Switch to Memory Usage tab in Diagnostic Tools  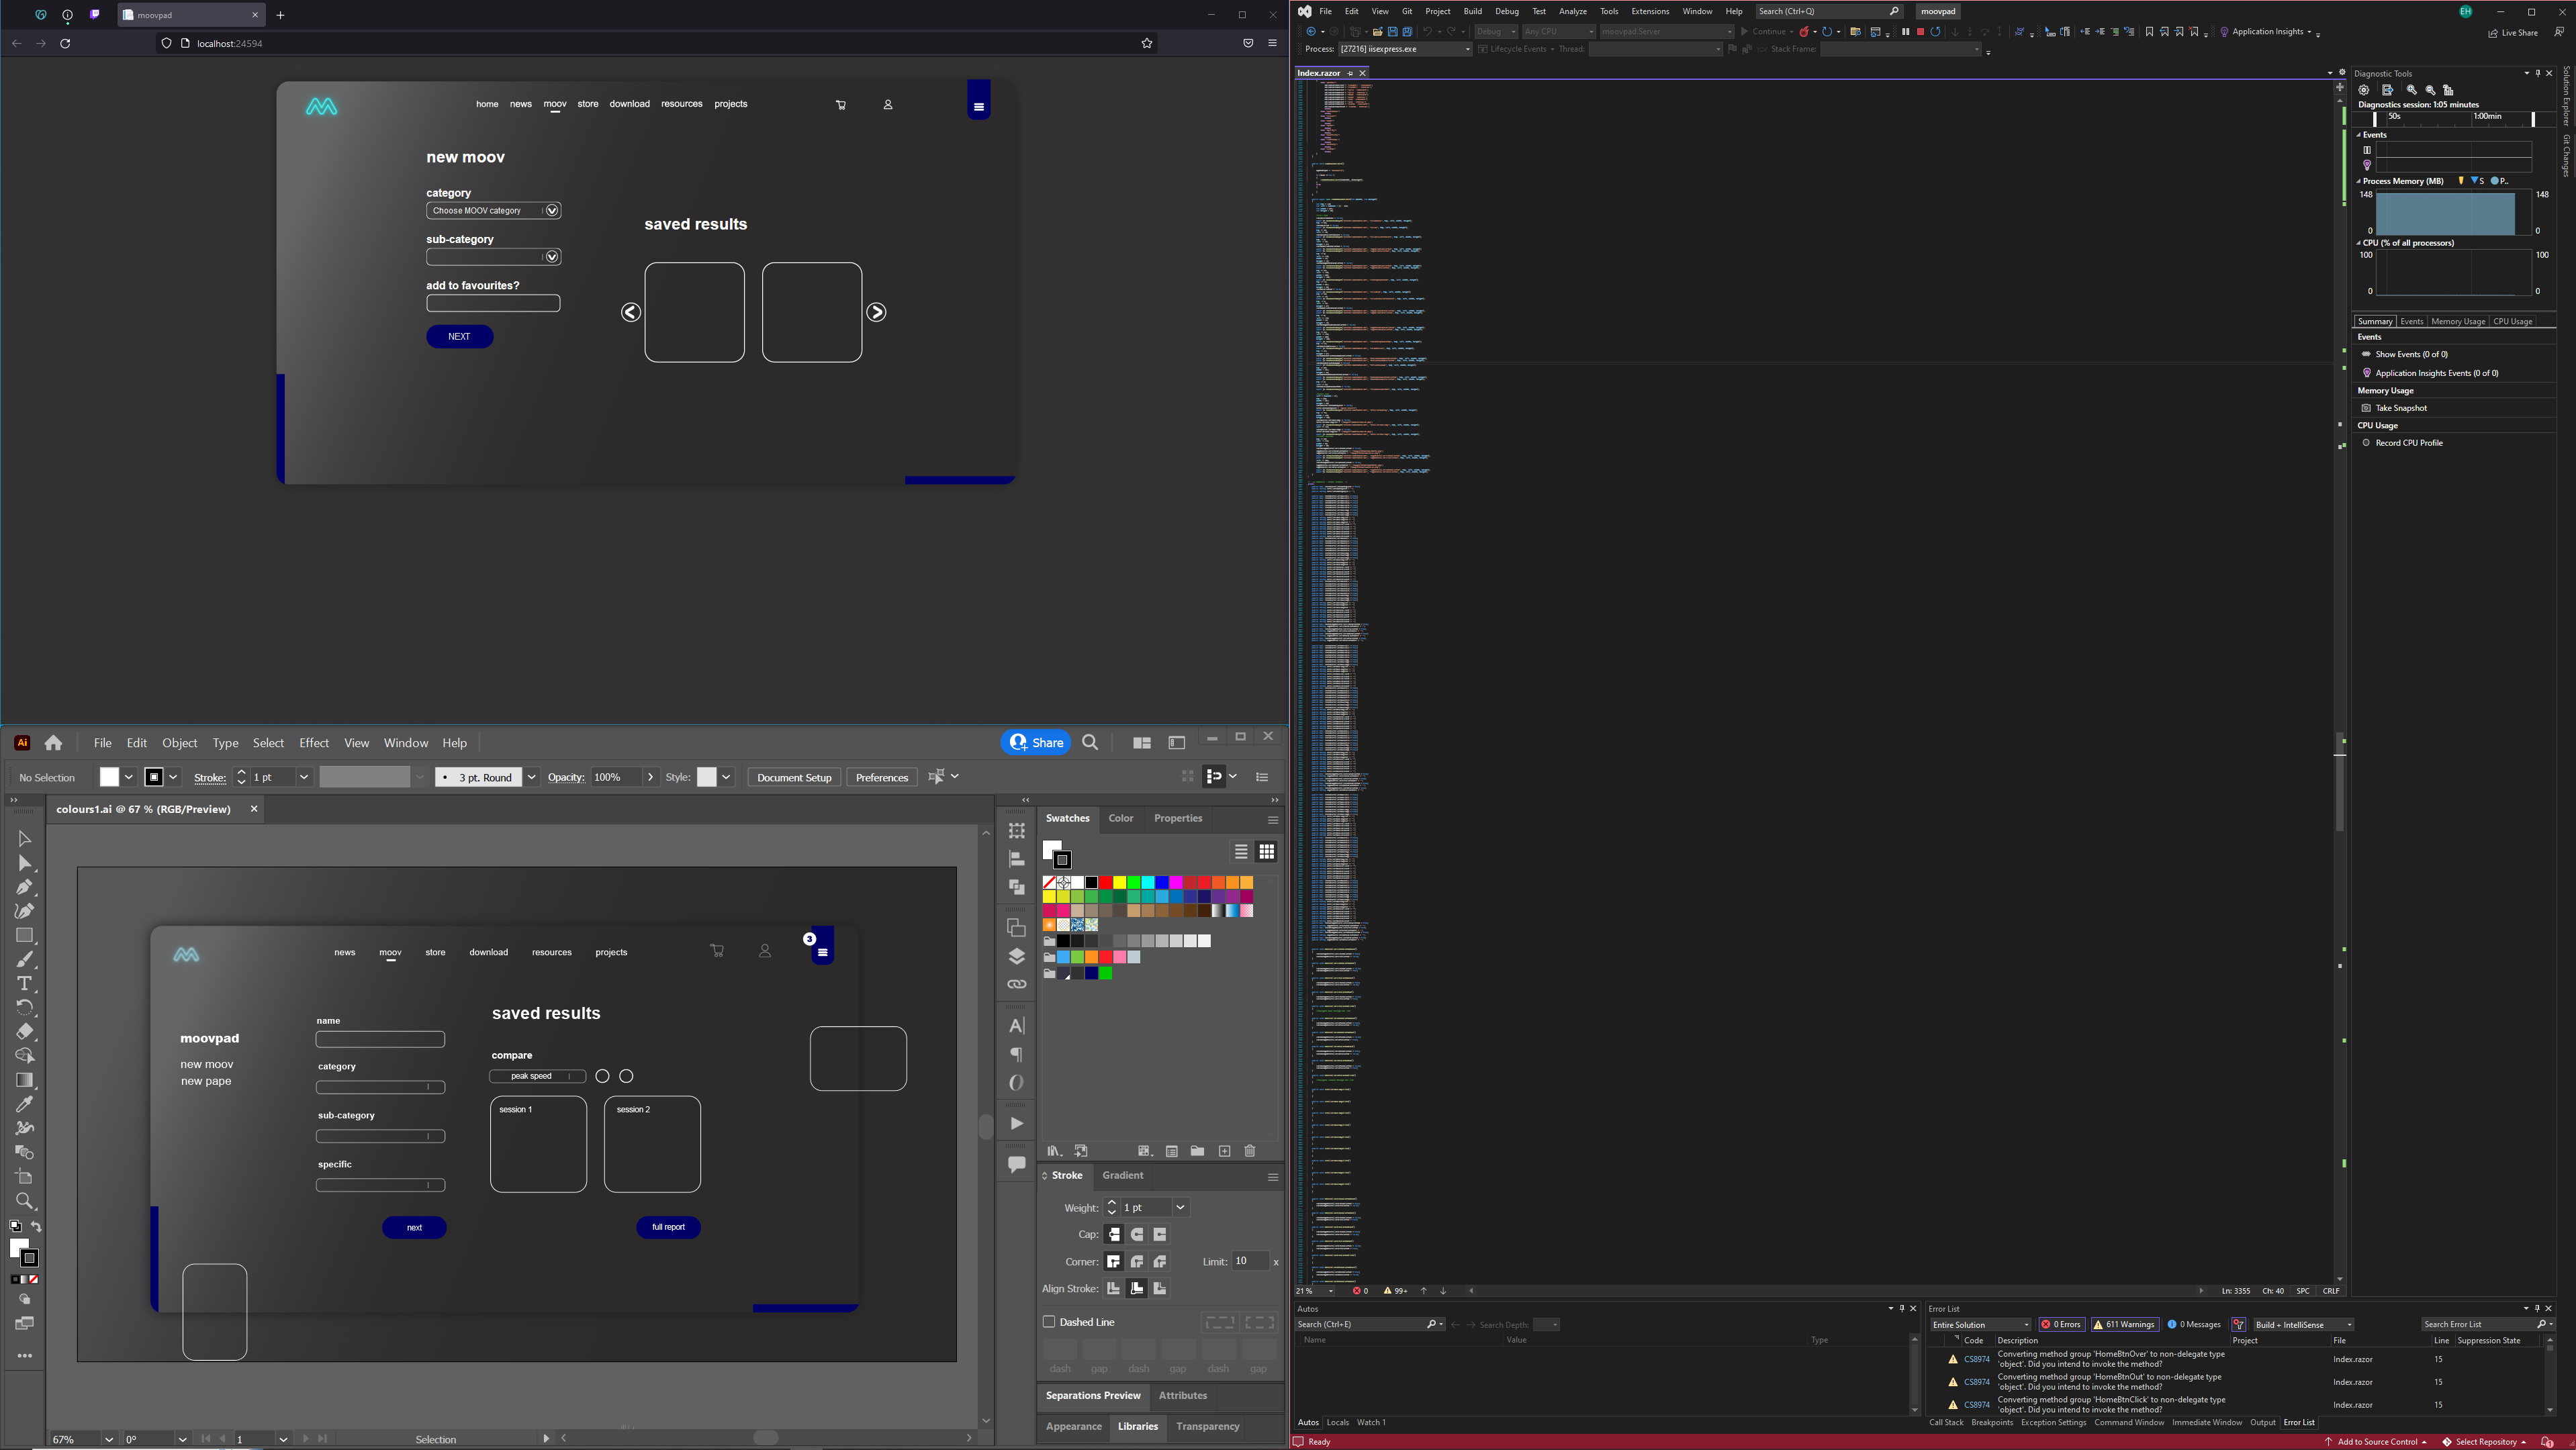coord(2458,322)
